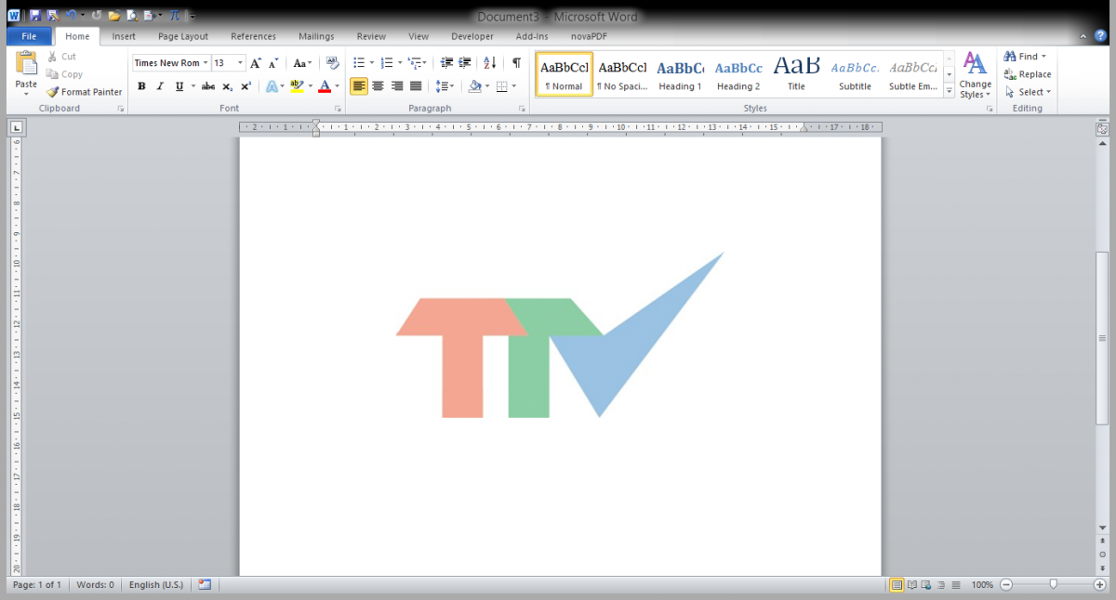Open the Change Case dropdown
The image size is (1116, 600).
tap(303, 63)
